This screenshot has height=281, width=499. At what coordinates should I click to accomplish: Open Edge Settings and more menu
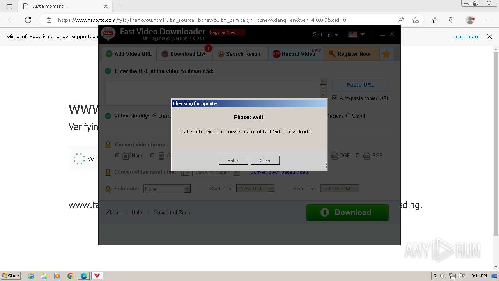coord(488,20)
